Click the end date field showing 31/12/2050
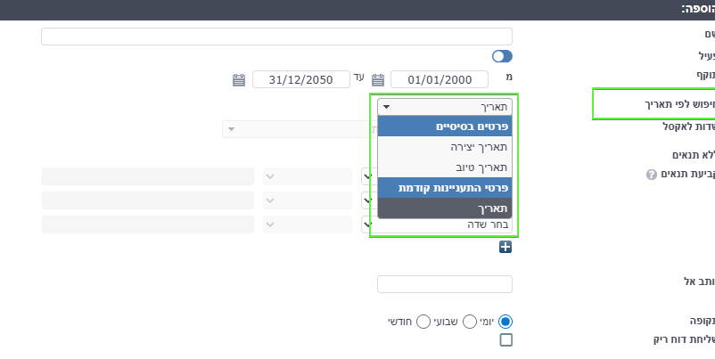The width and height of the screenshot is (715, 359). pos(300,79)
